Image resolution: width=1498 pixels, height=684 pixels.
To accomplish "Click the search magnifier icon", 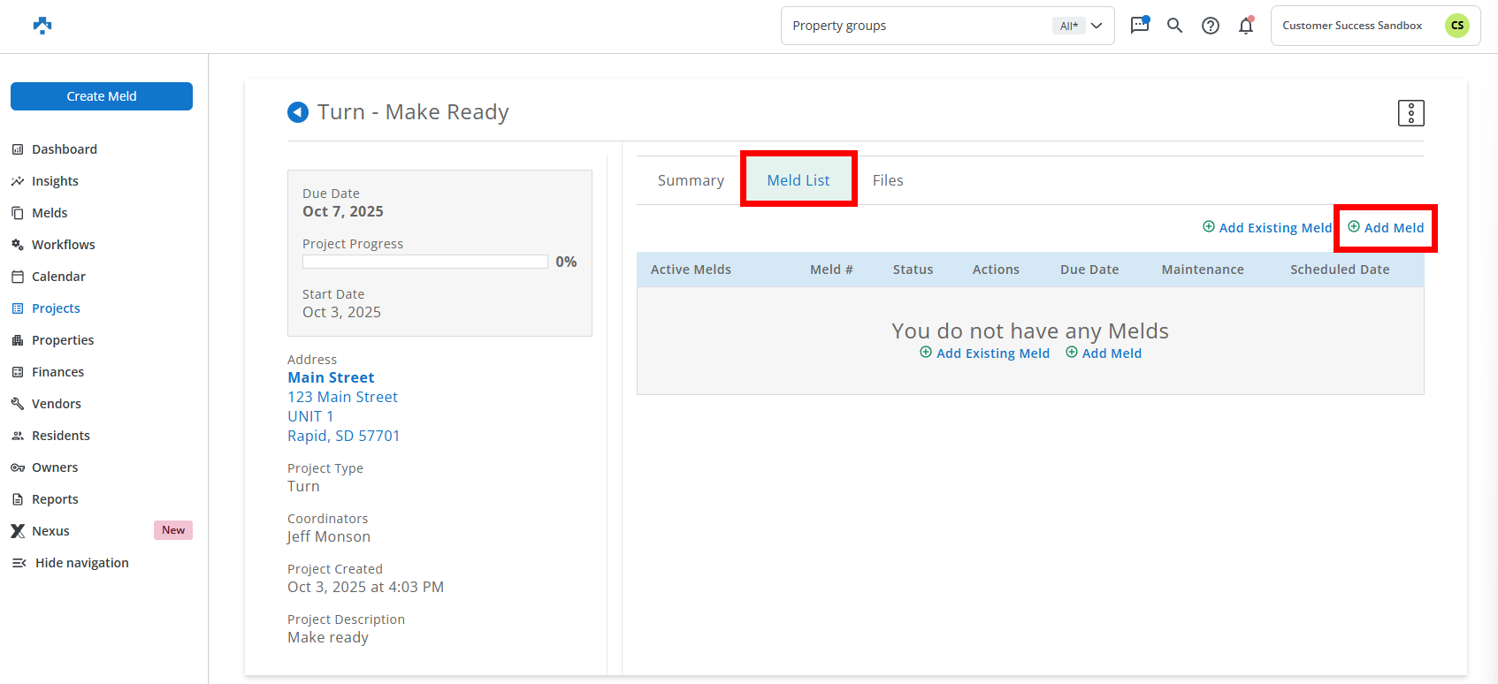I will 1174,26.
